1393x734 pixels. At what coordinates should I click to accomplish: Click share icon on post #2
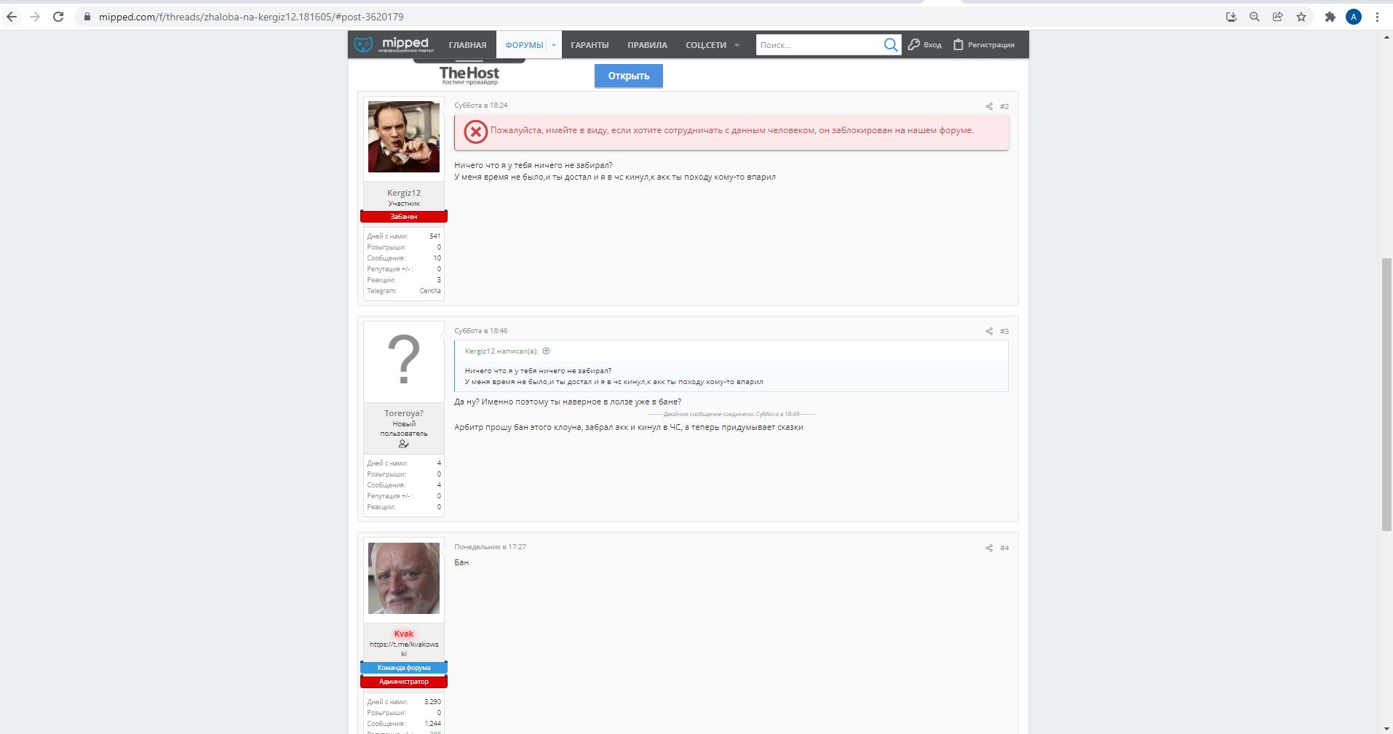pyautogui.click(x=989, y=106)
